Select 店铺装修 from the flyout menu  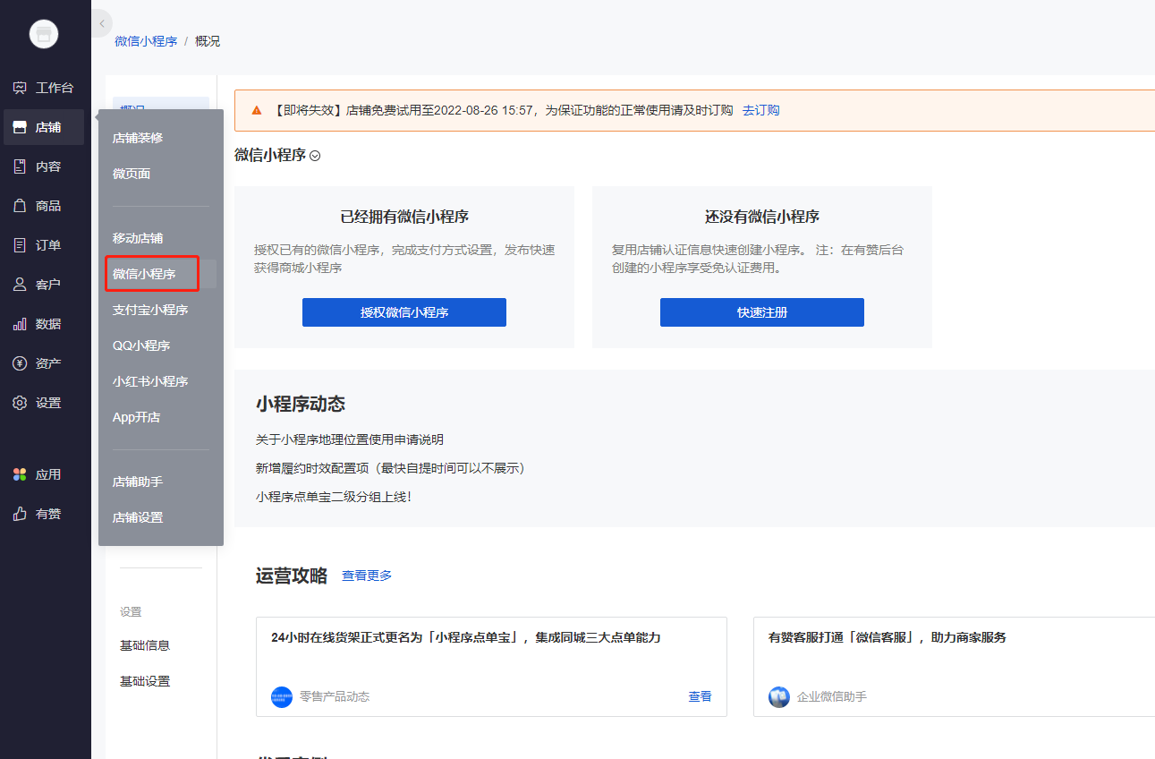[x=138, y=138]
